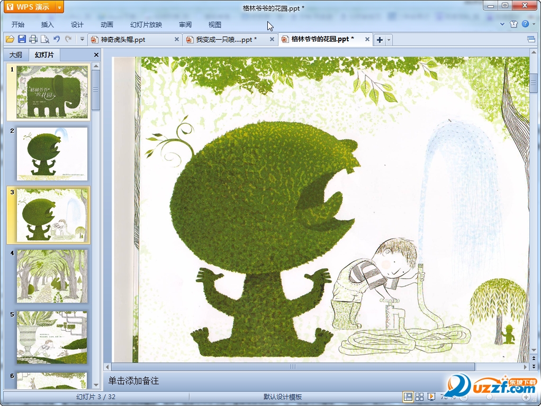Click thumbnail pane scroll up arrow
Image resolution: width=541 pixels, height=406 pixels.
(96, 66)
